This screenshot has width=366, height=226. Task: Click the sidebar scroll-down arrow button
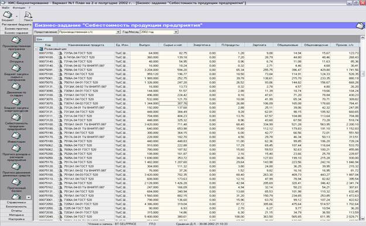(x=29, y=197)
